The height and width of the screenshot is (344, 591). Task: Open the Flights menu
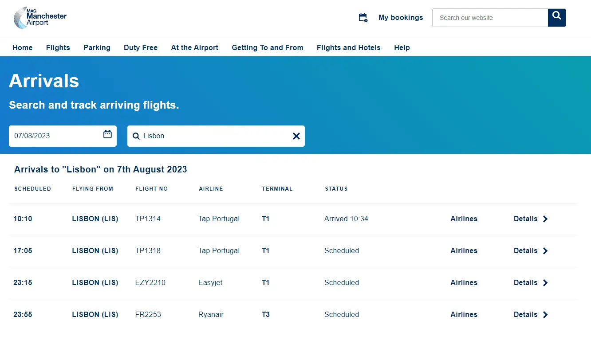58,47
